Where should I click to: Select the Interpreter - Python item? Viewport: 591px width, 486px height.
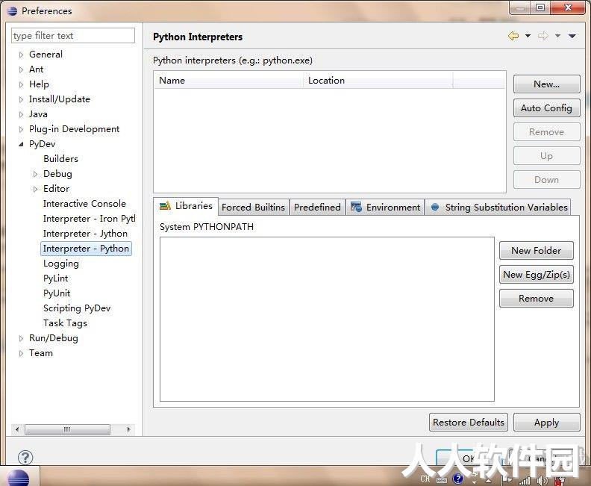pos(86,249)
